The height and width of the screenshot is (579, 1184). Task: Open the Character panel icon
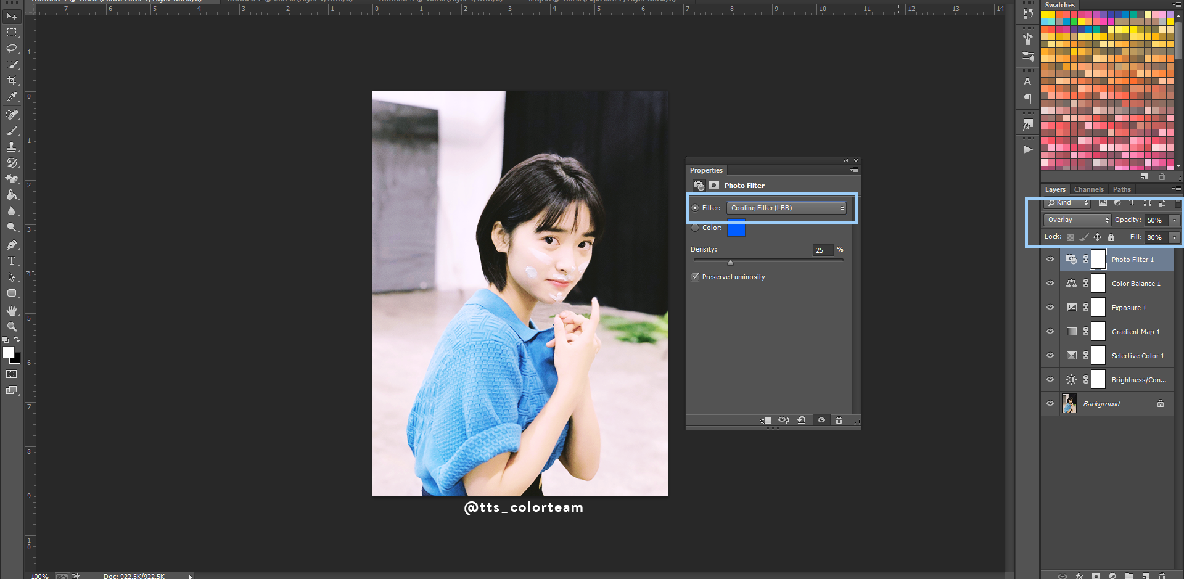point(1027,81)
